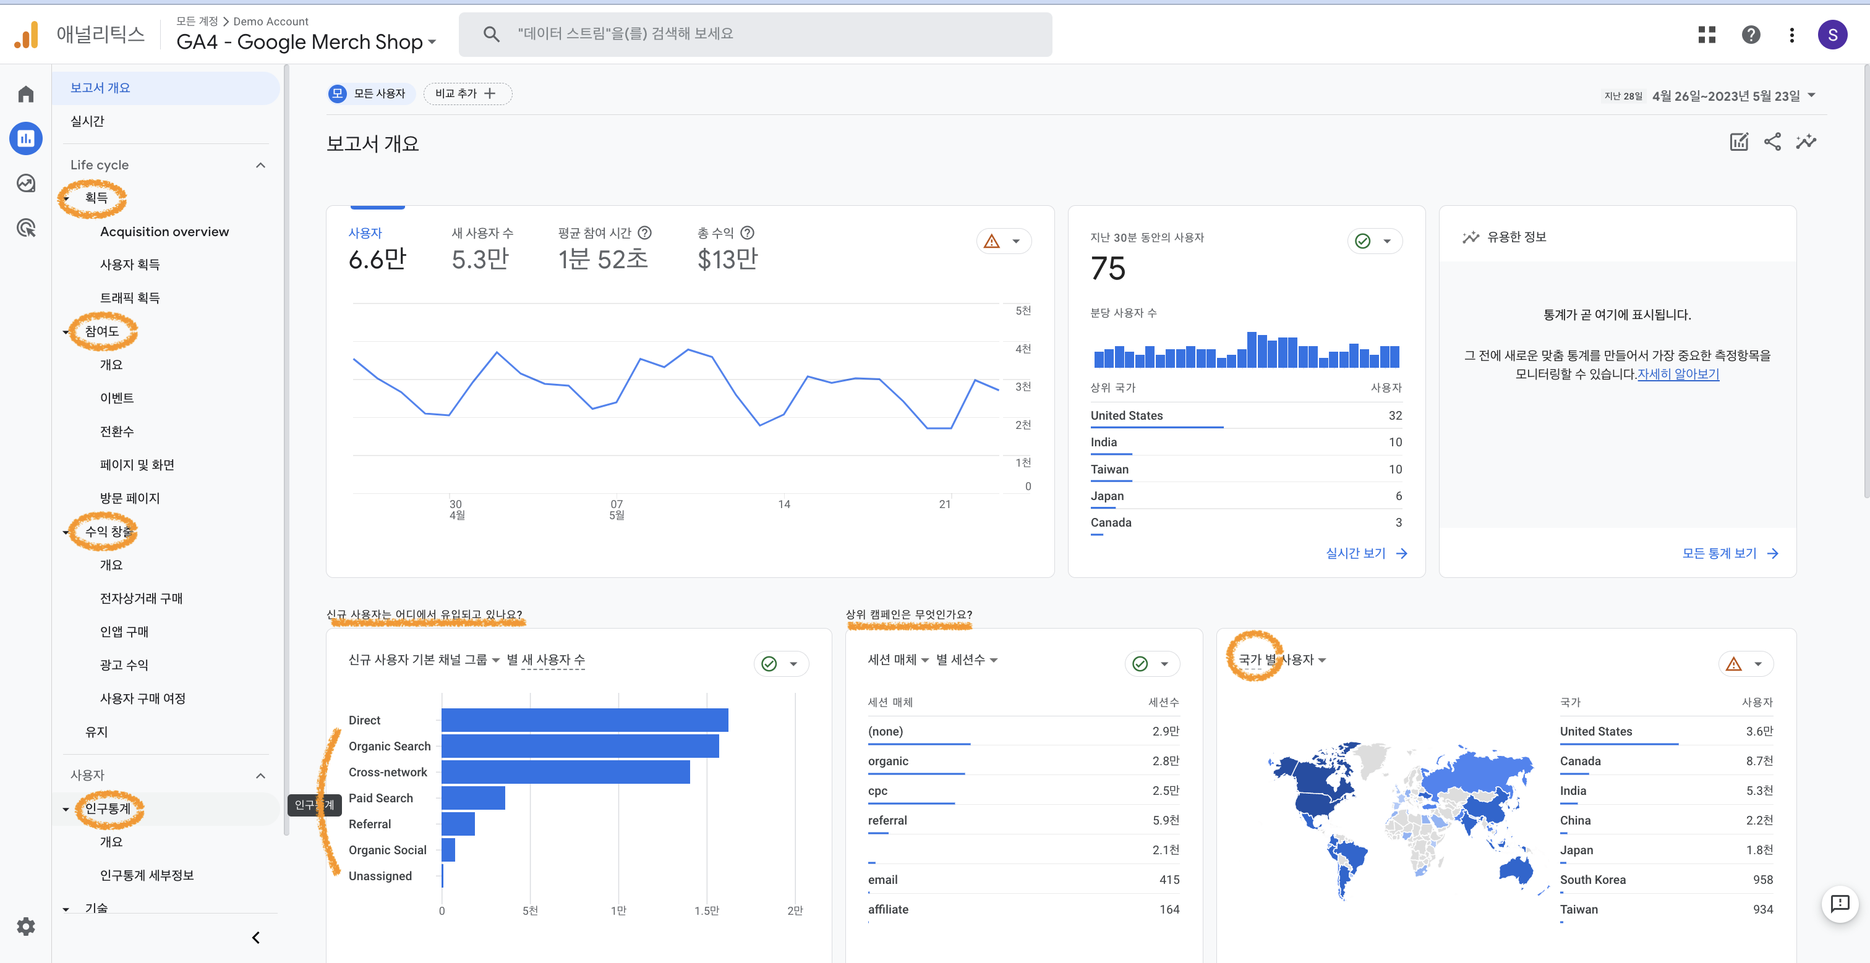Open the 세션 매체 dimension dropdown
1870x963 pixels.
click(x=898, y=660)
